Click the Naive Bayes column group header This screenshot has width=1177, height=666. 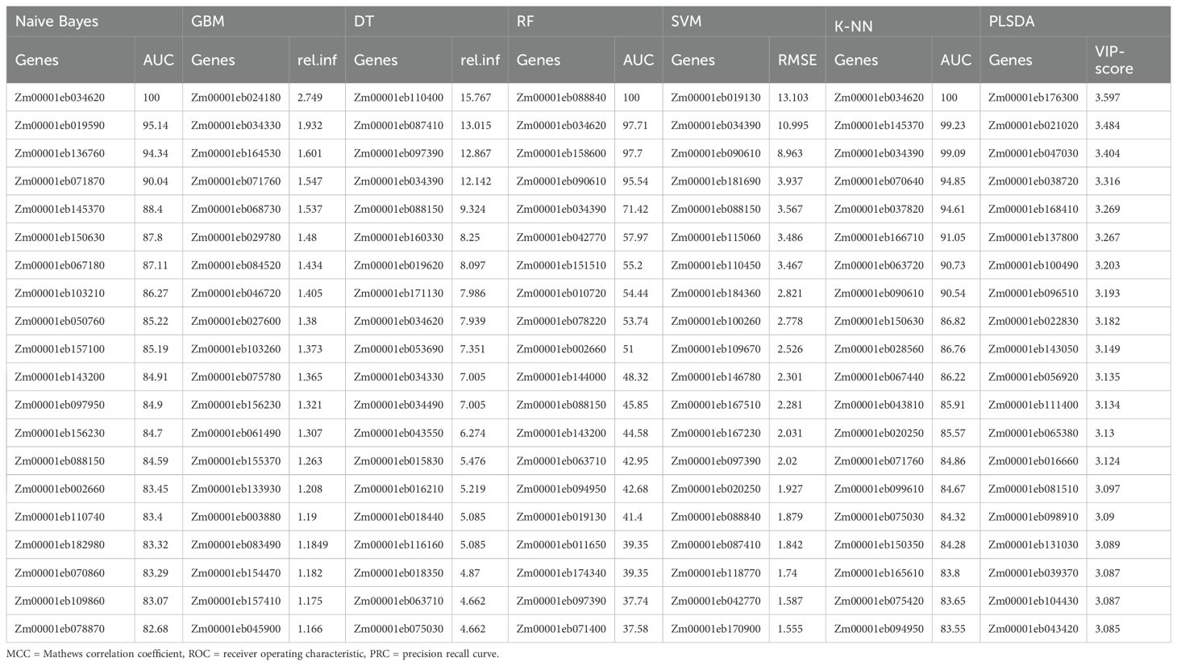(94, 22)
